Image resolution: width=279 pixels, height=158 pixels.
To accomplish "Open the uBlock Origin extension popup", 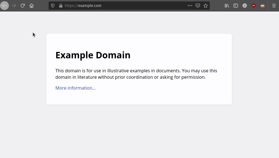I will pos(254,6).
